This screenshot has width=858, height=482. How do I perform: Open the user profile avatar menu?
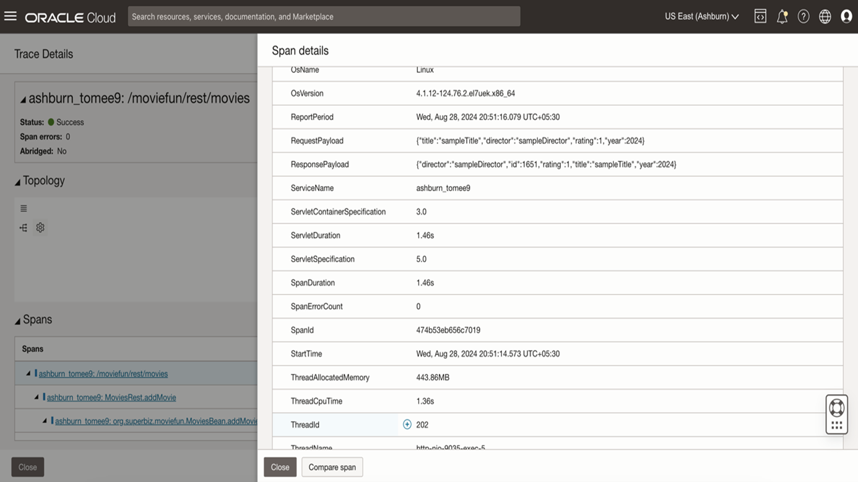pos(846,17)
